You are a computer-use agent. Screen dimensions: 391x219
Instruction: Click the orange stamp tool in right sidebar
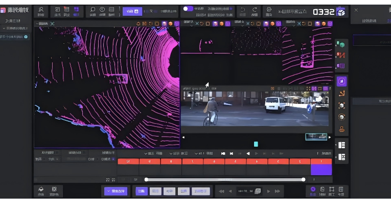341,129
